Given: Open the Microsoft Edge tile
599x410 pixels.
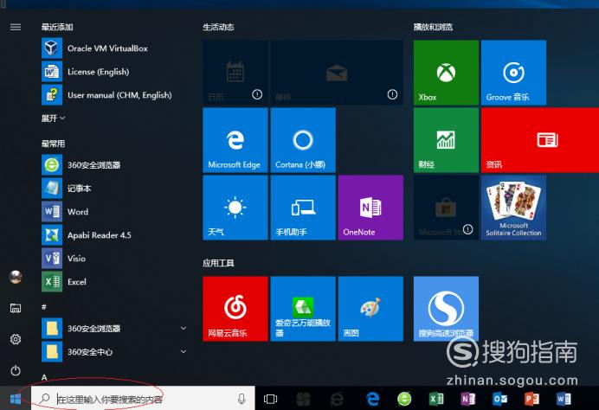Looking at the screenshot, I should [x=235, y=140].
